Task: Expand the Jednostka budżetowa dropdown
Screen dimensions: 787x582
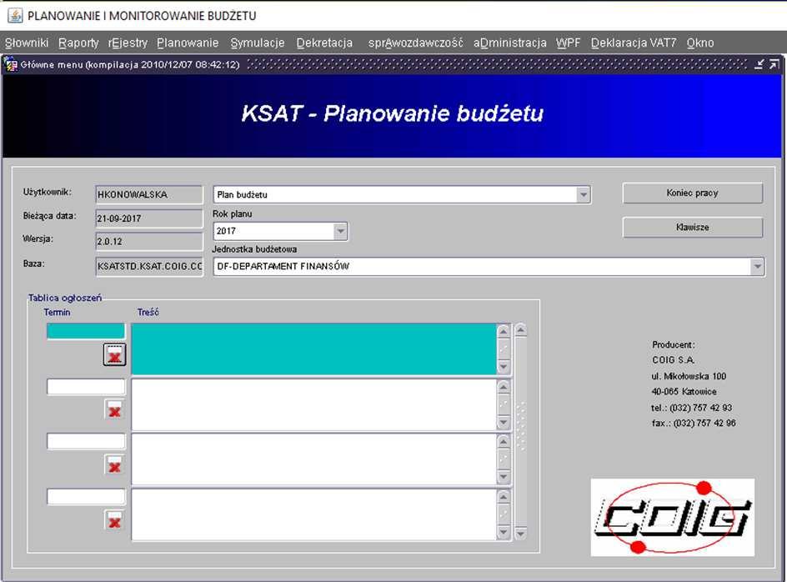Action: pos(757,266)
